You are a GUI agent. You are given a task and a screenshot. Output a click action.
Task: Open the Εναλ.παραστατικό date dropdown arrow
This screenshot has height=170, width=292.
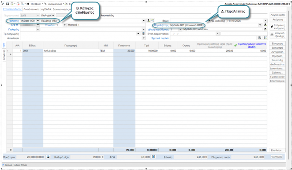coord(217,34)
